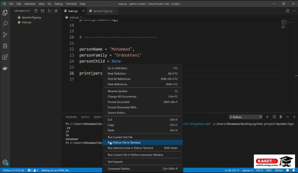The width and height of the screenshot is (298, 173).
Task: Open the terminal selector dropdown '2: Python'
Action: tap(246, 117)
